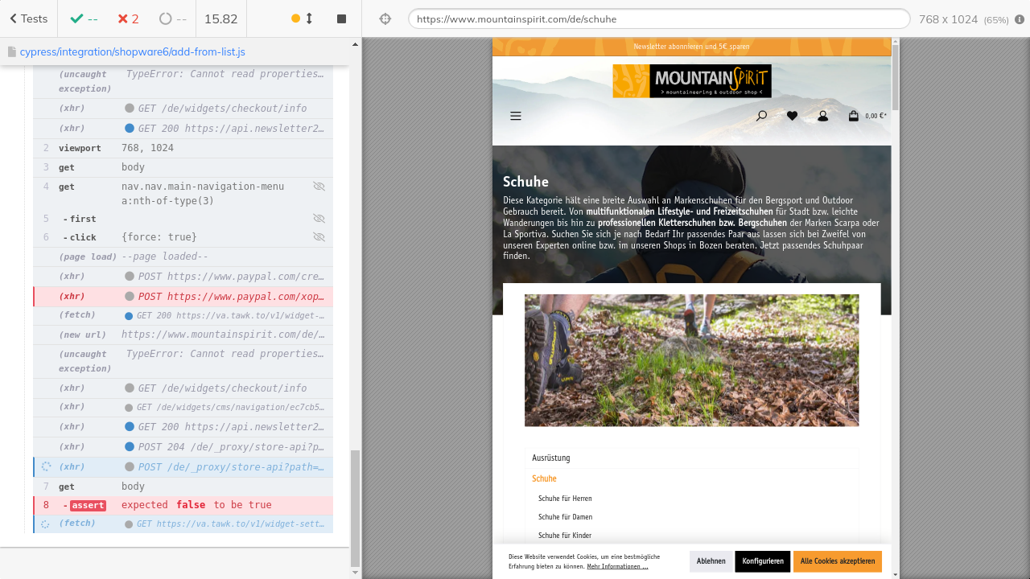
Task: Click the URL address field
Action: tap(658, 18)
